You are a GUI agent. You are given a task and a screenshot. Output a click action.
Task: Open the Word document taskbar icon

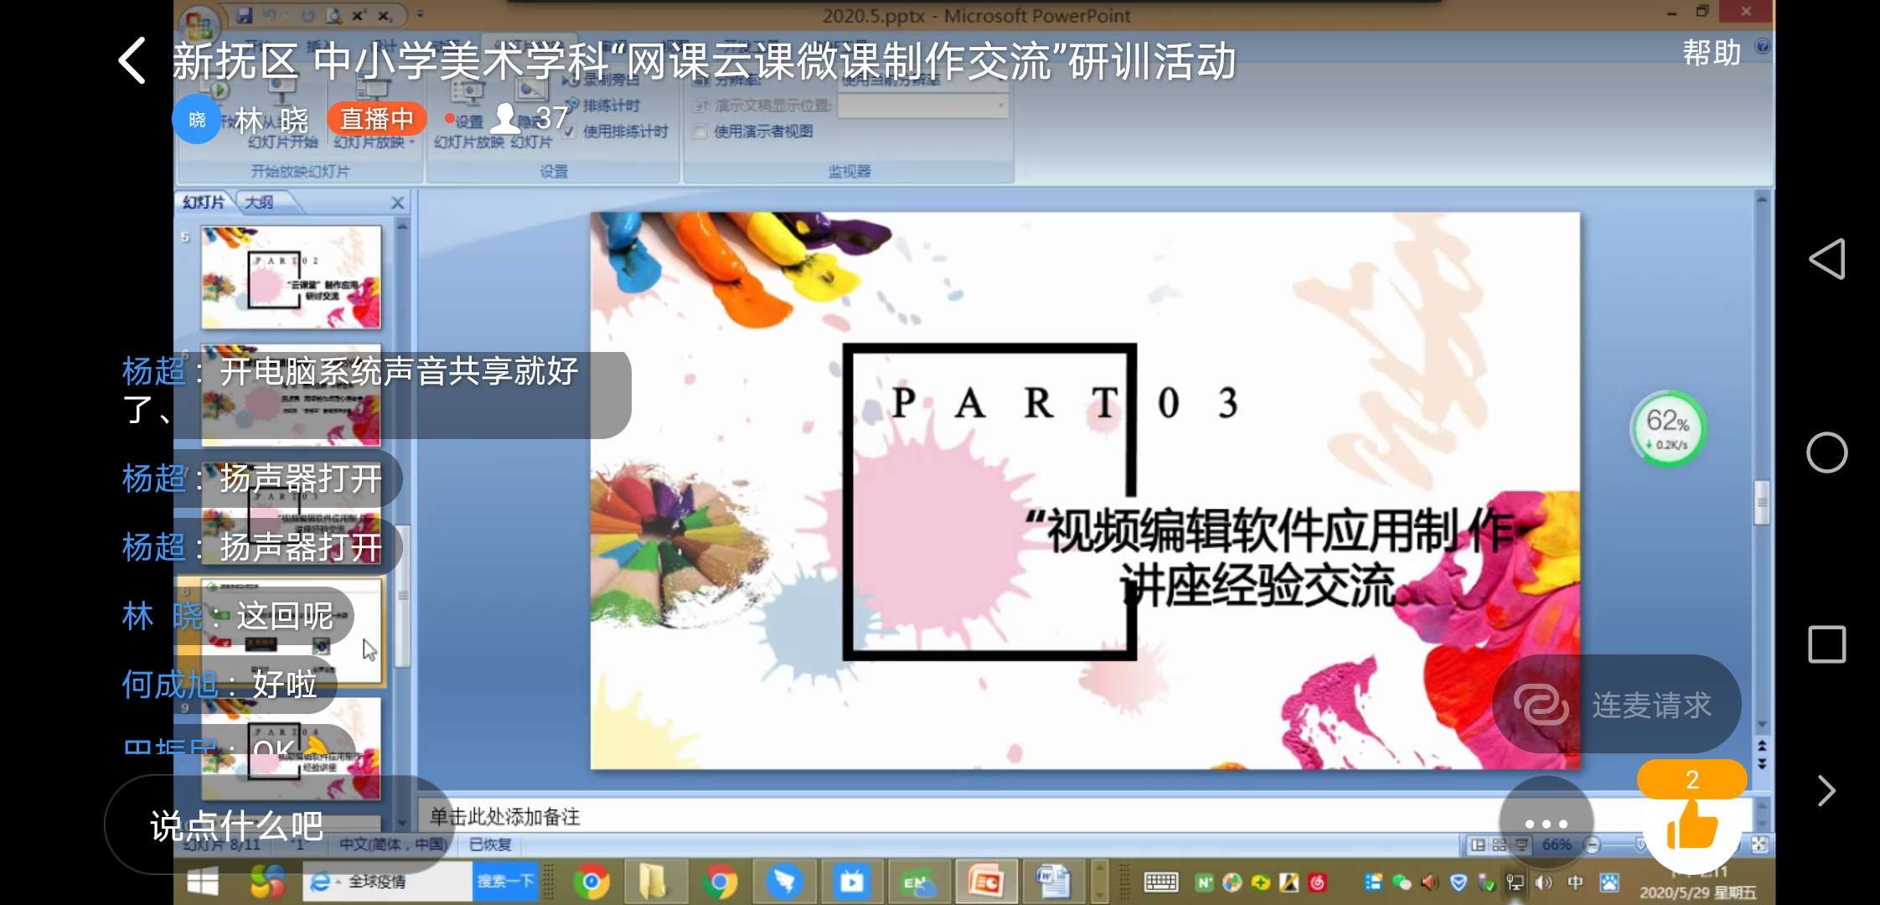coord(1053,882)
